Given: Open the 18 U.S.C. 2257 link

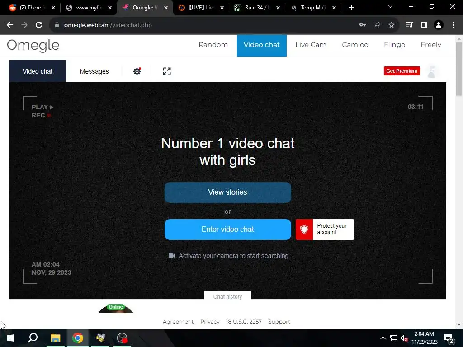Looking at the screenshot, I should tap(244, 322).
